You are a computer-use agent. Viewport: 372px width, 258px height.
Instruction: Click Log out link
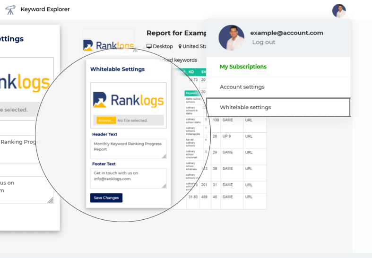(x=264, y=42)
